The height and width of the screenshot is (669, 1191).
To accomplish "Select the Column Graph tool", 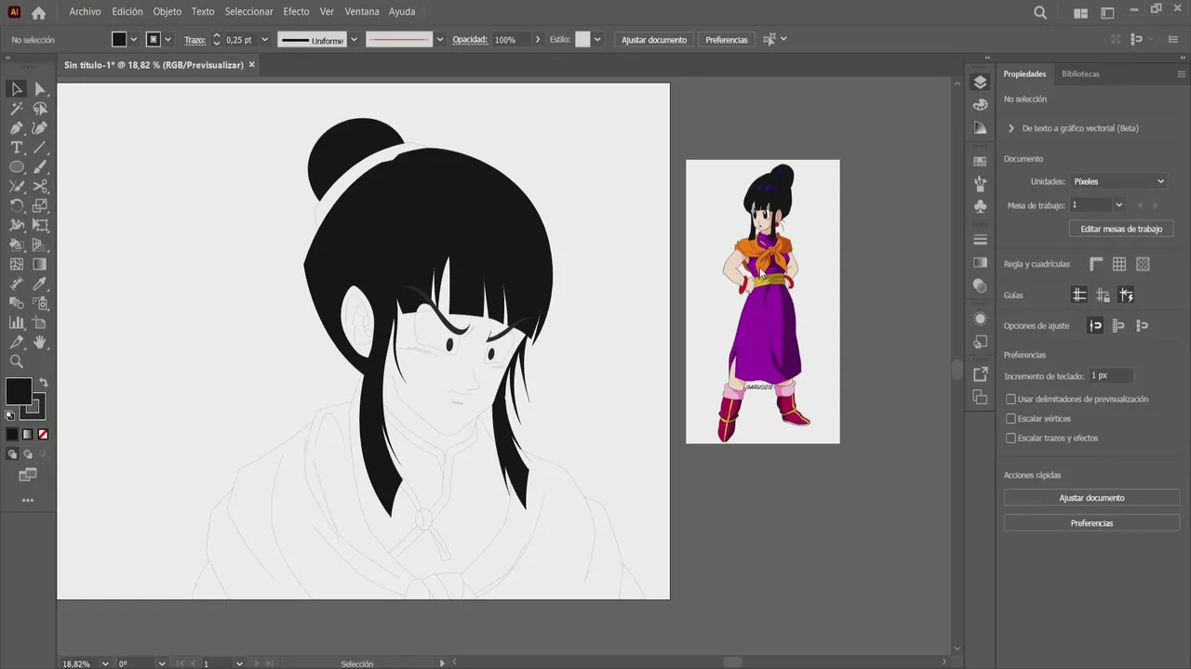I will [x=17, y=323].
